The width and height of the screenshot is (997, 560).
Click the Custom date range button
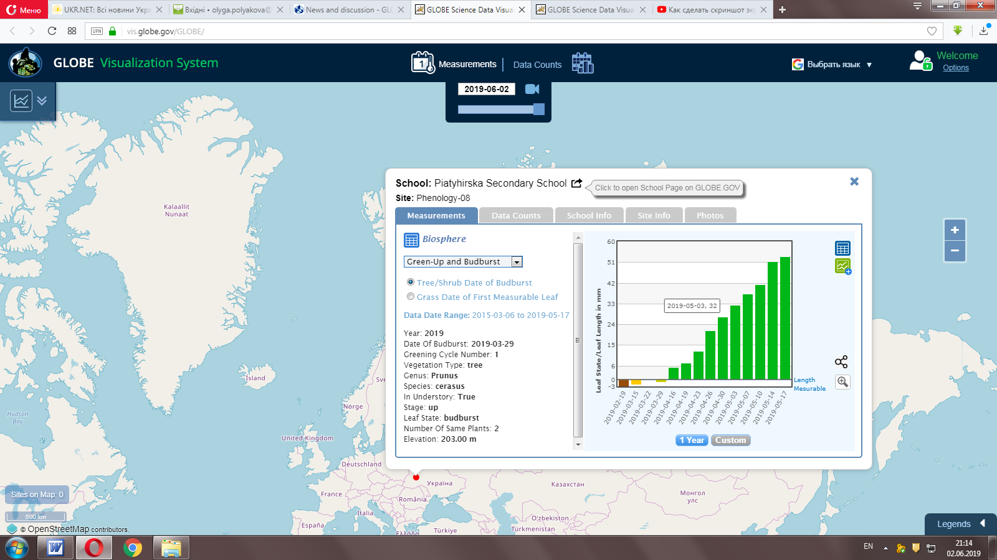[x=730, y=440]
